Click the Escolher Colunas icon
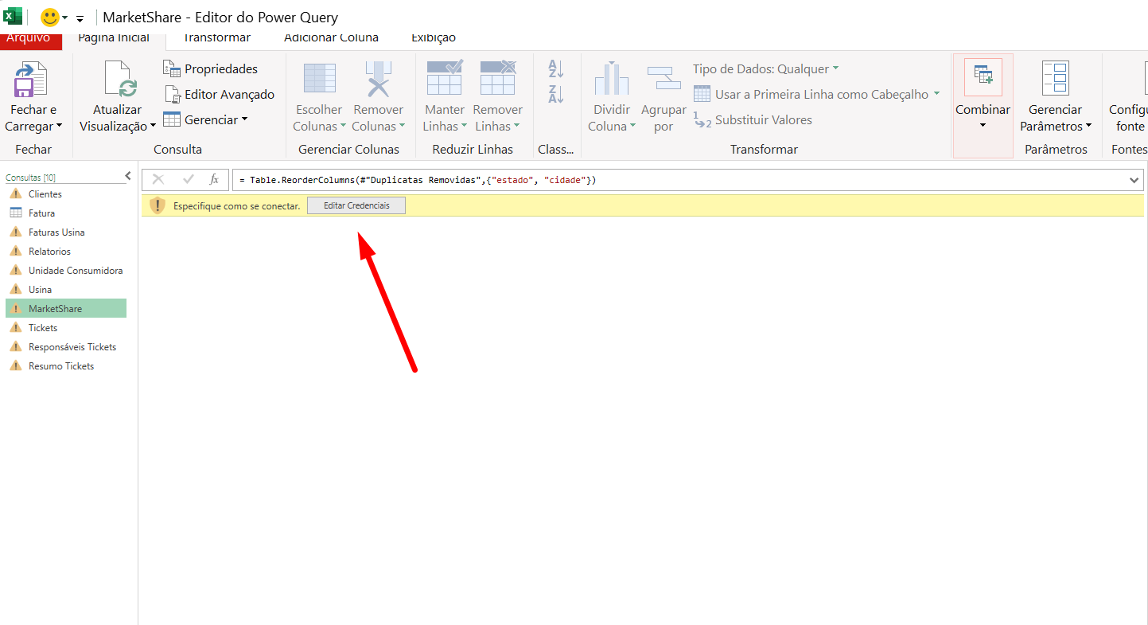This screenshot has width=1148, height=625. pos(319,80)
